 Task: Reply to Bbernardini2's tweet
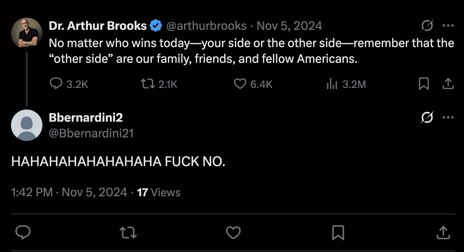pyautogui.click(x=23, y=232)
